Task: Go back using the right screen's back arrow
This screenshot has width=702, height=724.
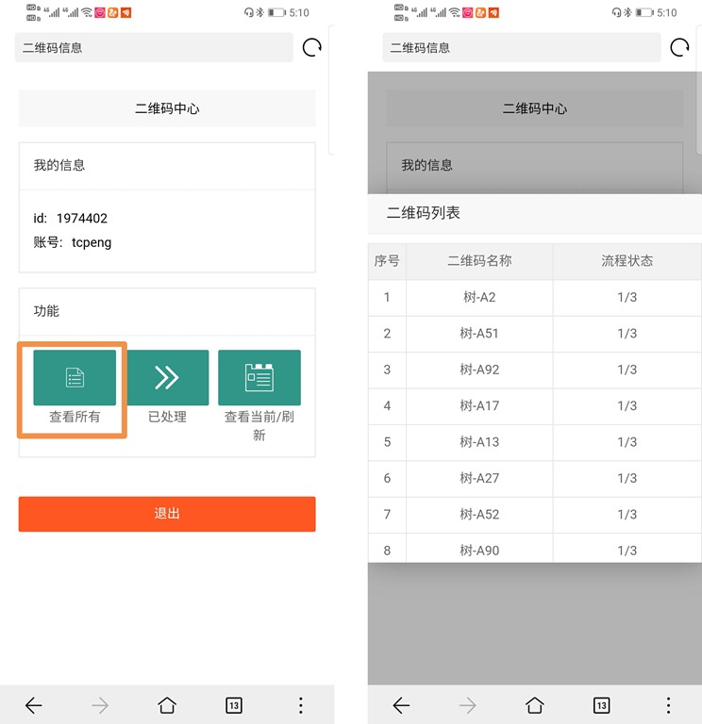Action: (401, 705)
